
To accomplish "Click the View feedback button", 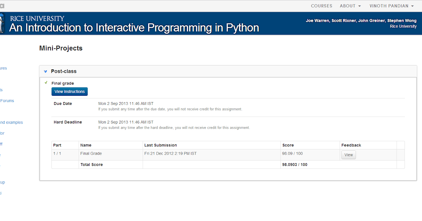I will [x=349, y=155].
